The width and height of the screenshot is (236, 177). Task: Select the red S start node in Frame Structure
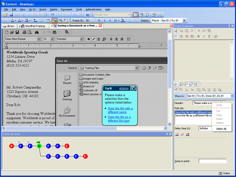[x=11, y=146]
